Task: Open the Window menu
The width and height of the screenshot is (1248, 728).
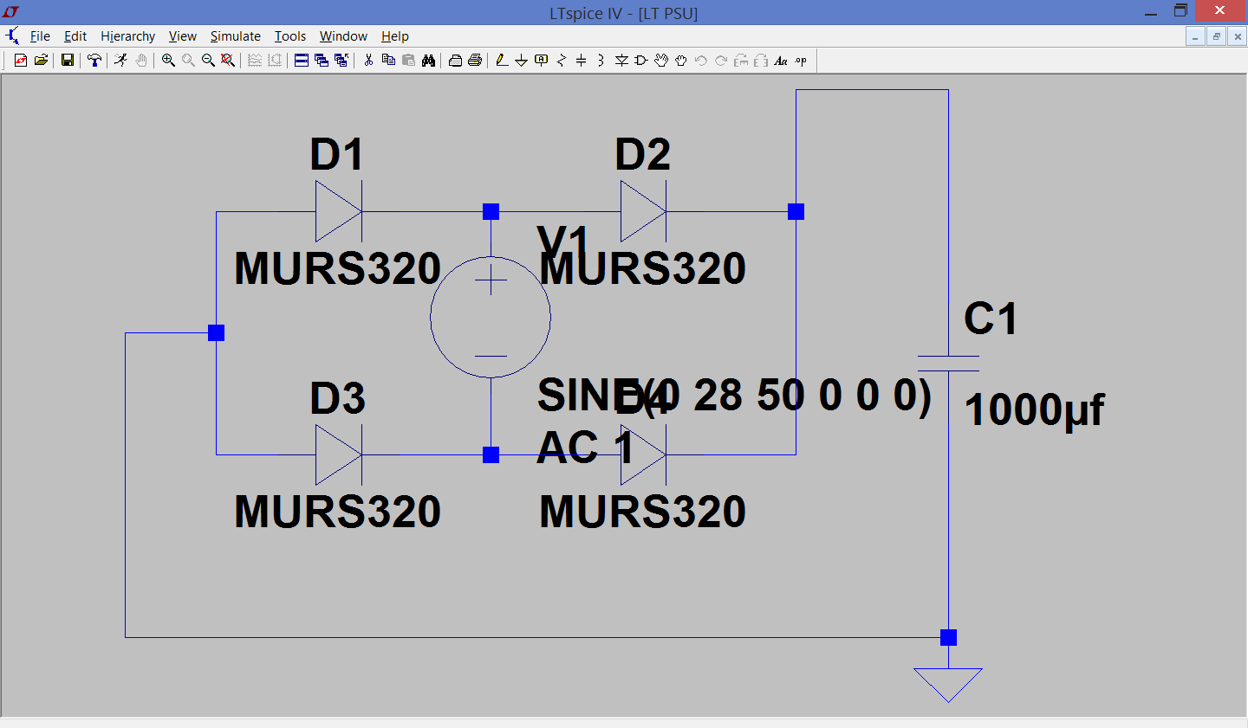Action: (343, 36)
